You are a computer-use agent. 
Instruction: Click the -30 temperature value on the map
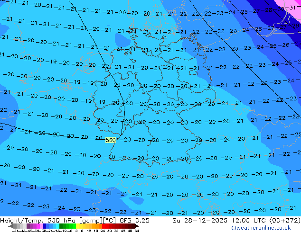point(279,9)
